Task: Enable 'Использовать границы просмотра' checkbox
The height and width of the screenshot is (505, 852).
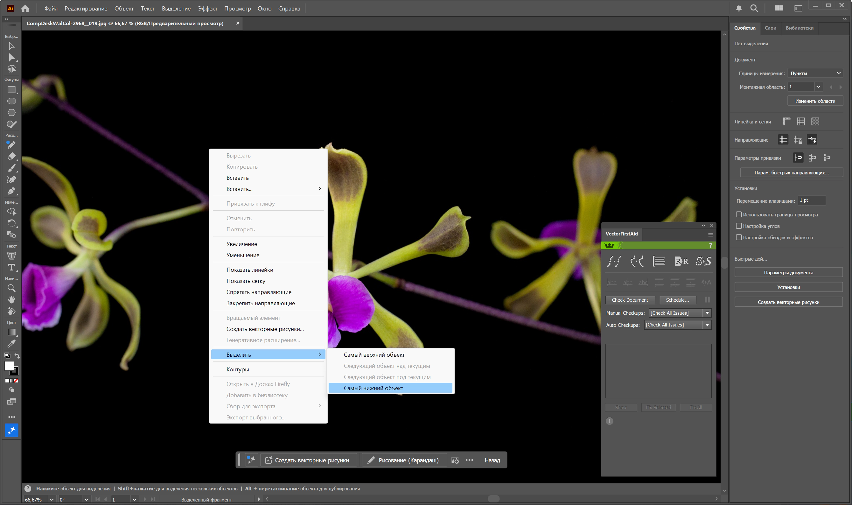Action: tap(739, 214)
